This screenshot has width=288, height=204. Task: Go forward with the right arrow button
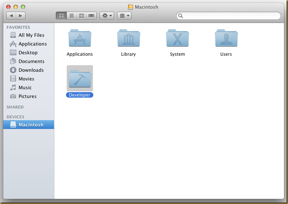click(20, 16)
